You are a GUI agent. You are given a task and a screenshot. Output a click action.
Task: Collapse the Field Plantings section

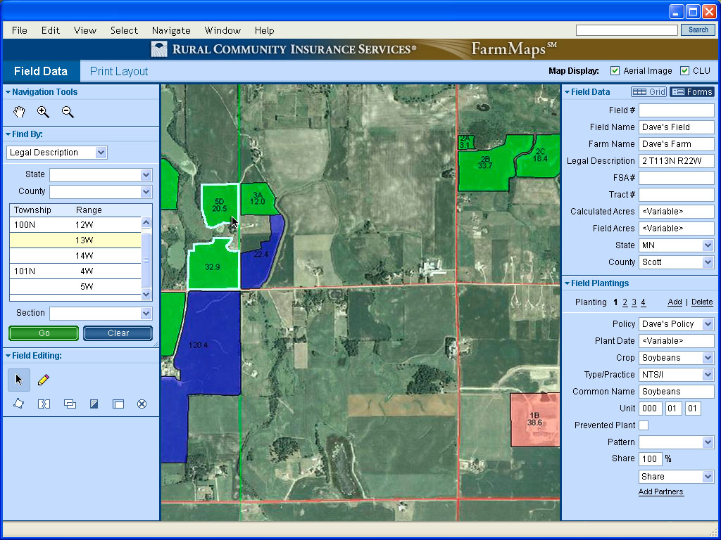click(567, 283)
